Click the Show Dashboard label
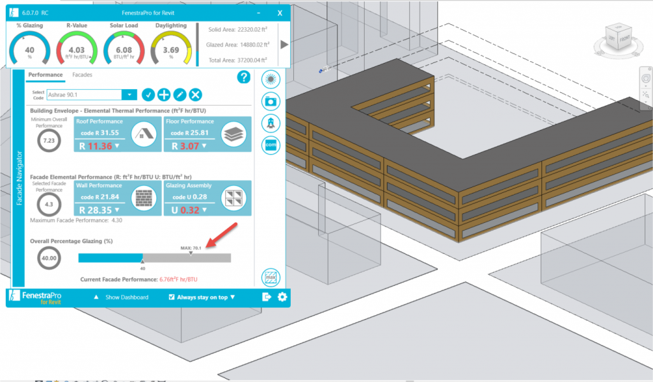653x382 pixels. point(127,297)
